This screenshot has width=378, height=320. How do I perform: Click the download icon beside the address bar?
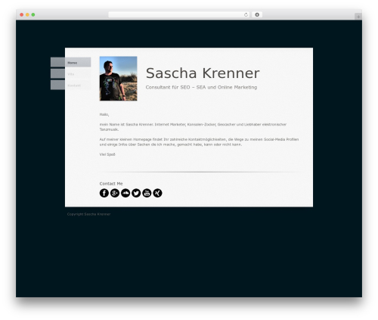257,14
